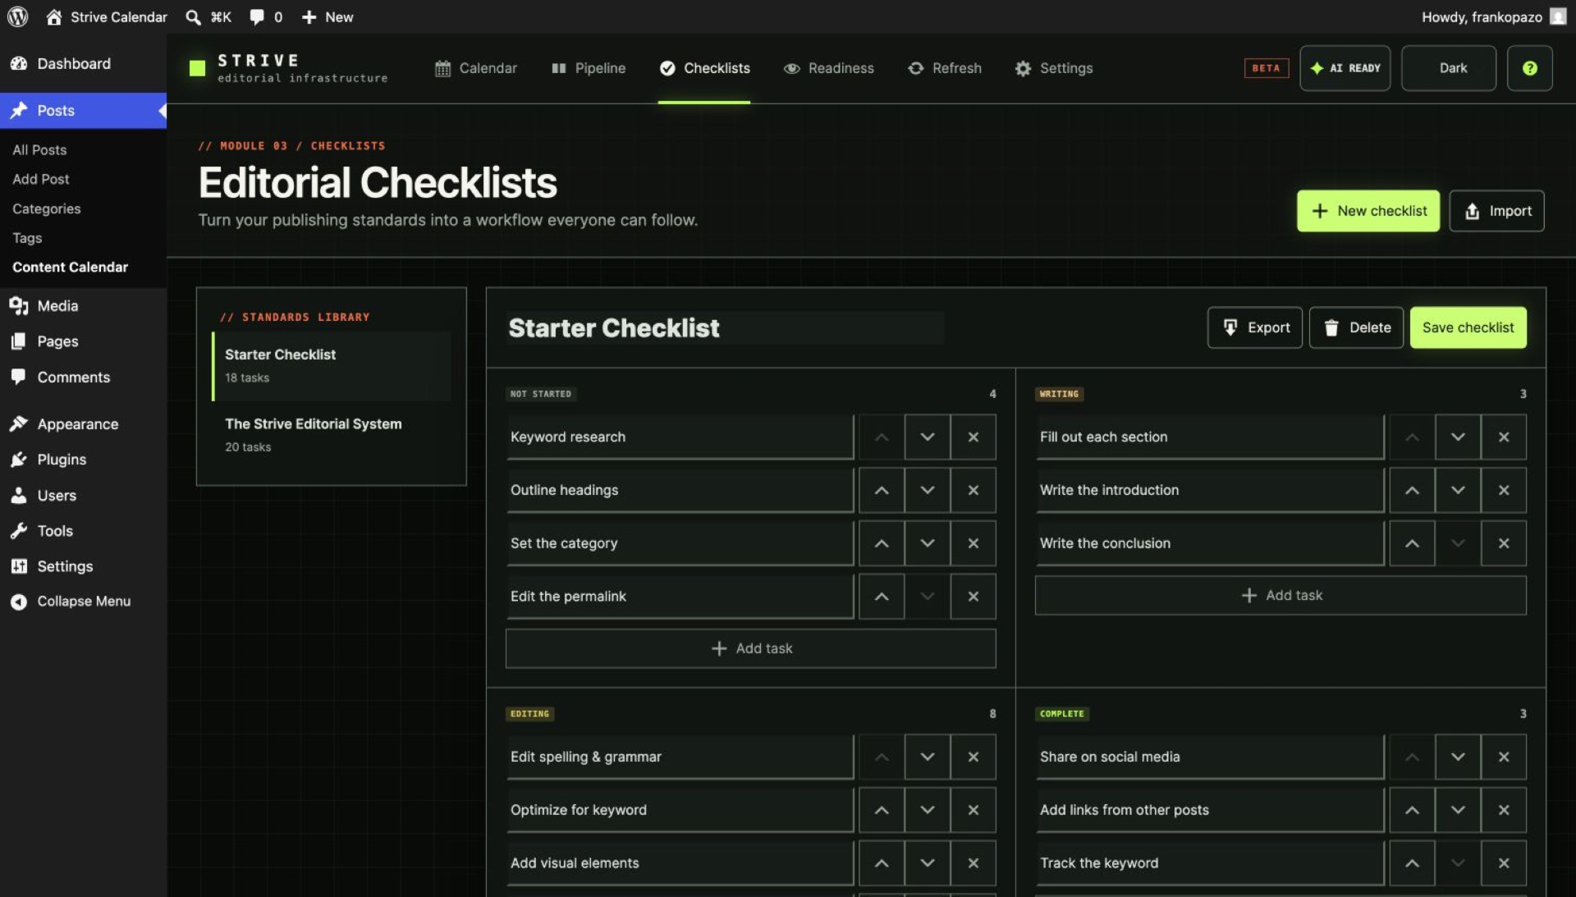Move Keyword research task down
This screenshot has width=1576, height=897.
pyautogui.click(x=928, y=437)
